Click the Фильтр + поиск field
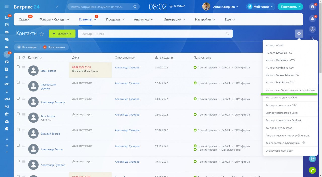322x177 pixels. pos(155,34)
